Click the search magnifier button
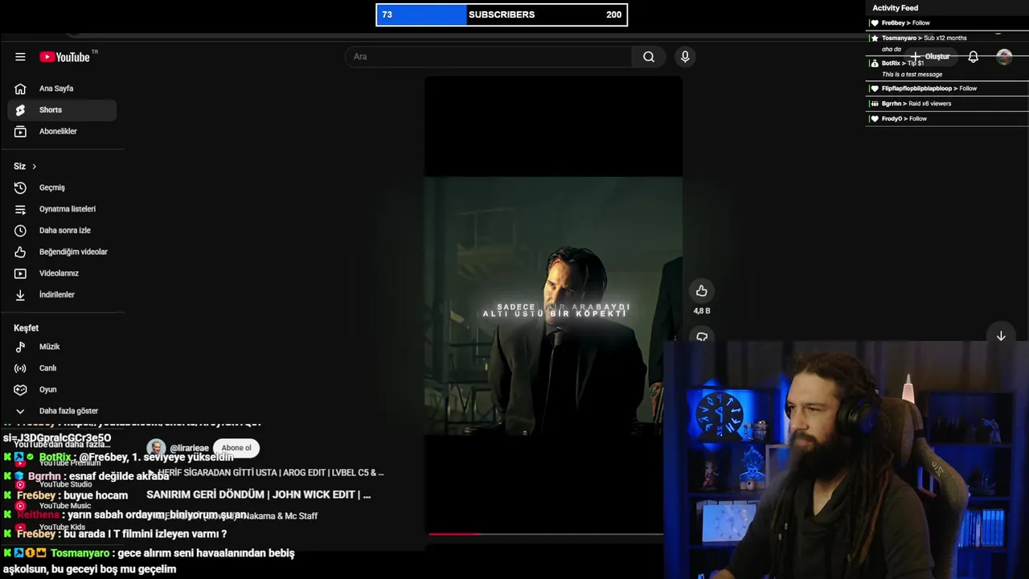 (x=649, y=57)
